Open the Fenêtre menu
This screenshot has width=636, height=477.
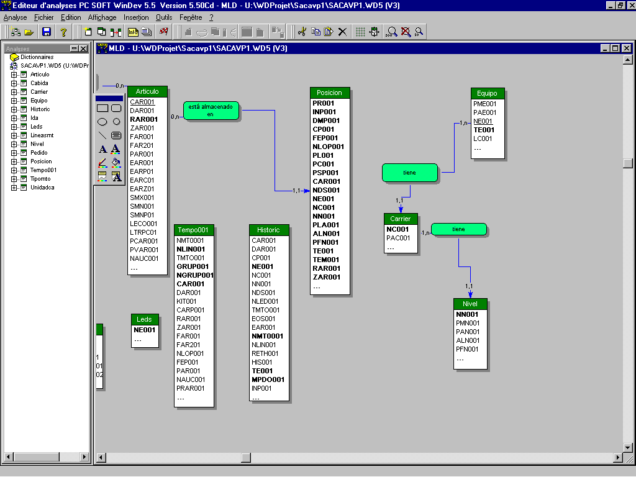191,17
